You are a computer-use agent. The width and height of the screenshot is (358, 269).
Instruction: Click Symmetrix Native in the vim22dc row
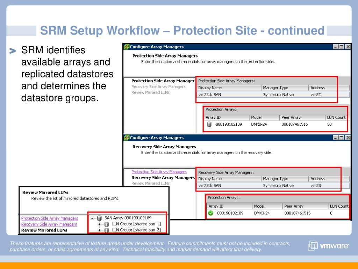point(278,95)
